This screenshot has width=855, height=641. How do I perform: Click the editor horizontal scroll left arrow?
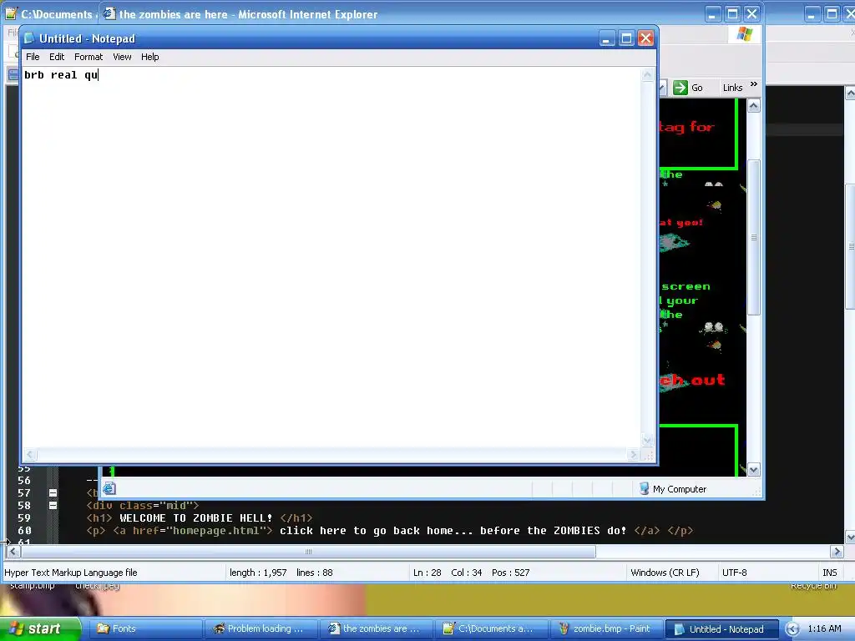[13, 552]
